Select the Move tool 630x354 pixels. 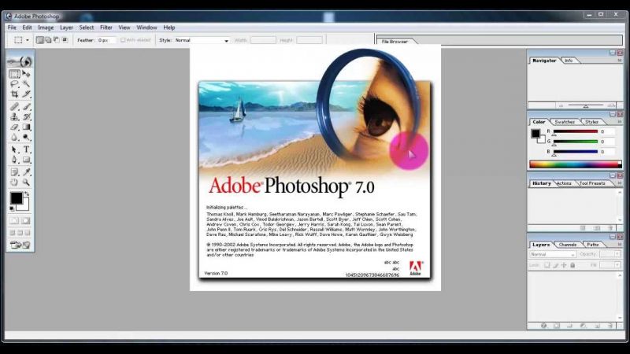tap(27, 74)
